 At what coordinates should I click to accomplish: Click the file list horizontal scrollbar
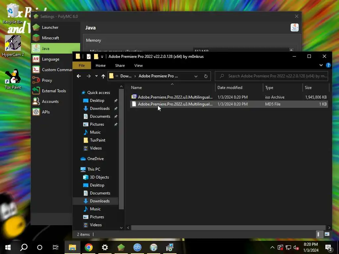[x=228, y=228]
